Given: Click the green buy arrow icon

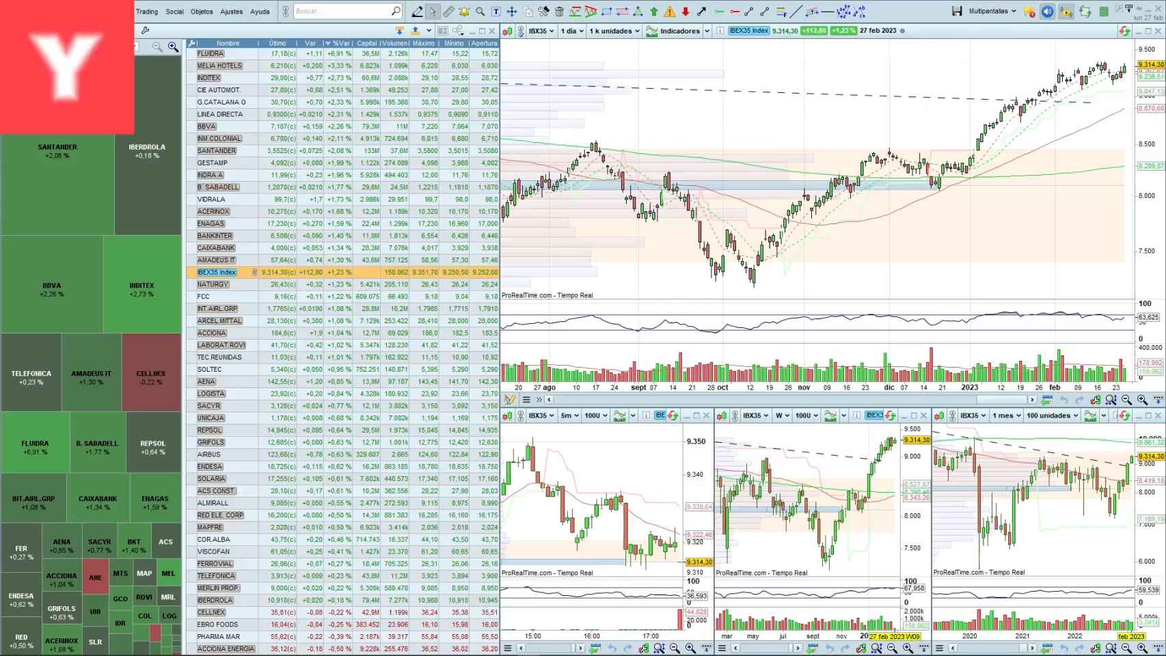Looking at the screenshot, I should click(x=653, y=12).
